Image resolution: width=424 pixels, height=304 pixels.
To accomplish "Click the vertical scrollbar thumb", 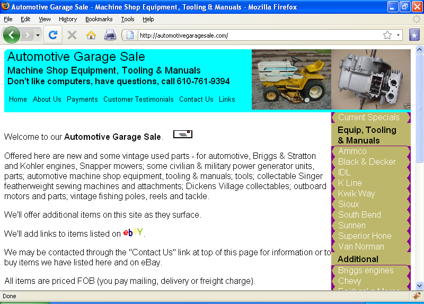I will click(x=419, y=108).
